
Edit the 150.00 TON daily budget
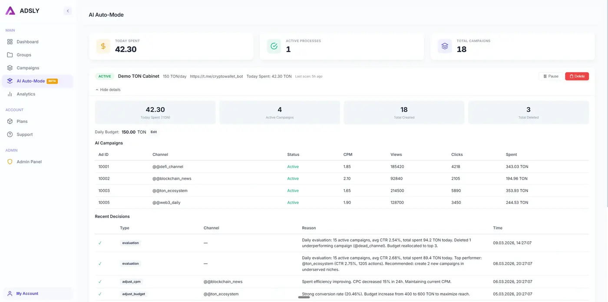pos(154,132)
